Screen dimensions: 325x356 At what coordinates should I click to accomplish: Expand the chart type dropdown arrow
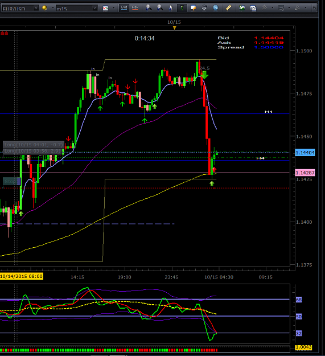tap(114, 8)
